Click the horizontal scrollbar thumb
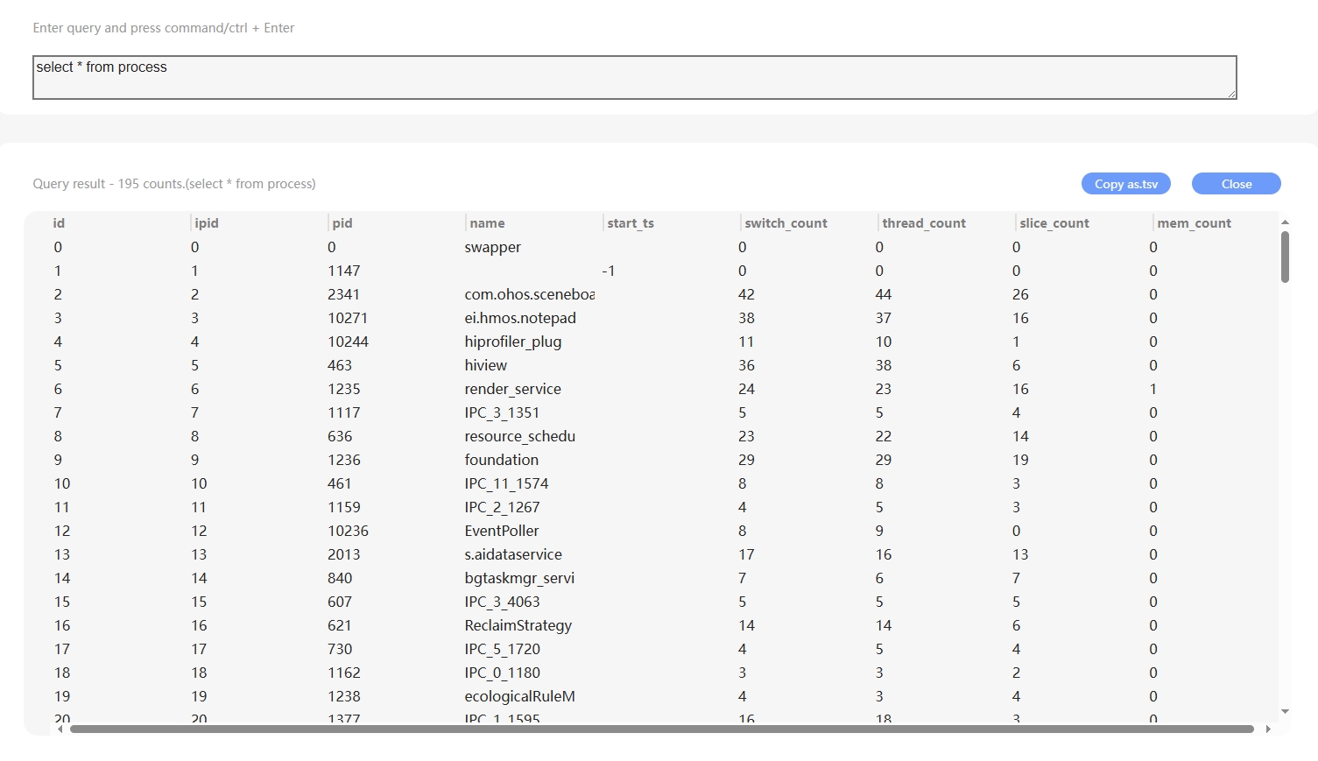Image resolution: width=1318 pixels, height=761 pixels. coord(661,729)
